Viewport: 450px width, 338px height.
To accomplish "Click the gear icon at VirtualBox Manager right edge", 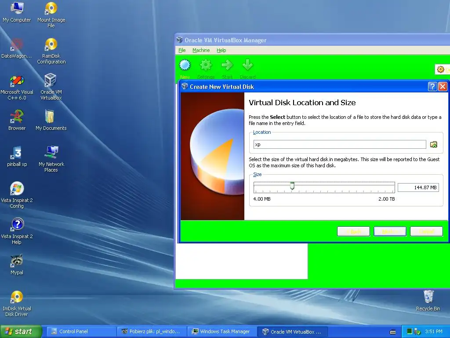I will (x=440, y=69).
